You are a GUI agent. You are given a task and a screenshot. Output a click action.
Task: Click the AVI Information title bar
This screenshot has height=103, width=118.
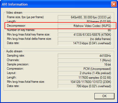click(55, 4)
